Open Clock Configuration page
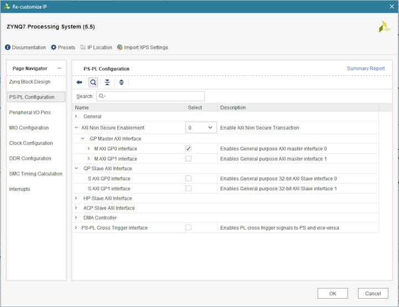The width and height of the screenshot is (399, 307). pyautogui.click(x=31, y=143)
